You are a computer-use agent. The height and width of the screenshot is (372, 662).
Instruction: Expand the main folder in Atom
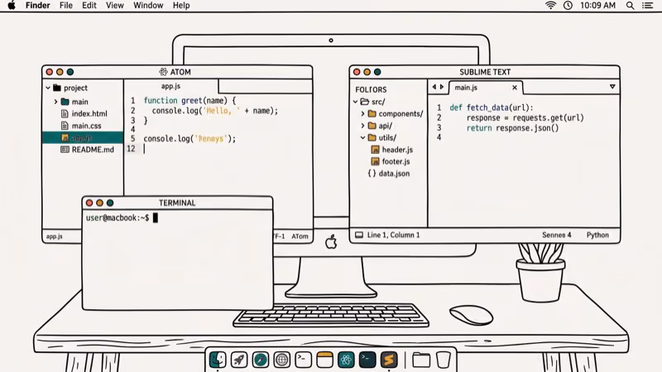click(x=55, y=102)
